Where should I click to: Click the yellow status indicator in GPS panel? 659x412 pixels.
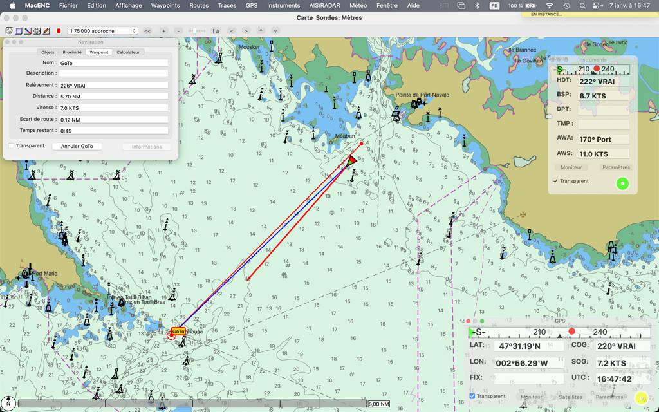[640, 398]
